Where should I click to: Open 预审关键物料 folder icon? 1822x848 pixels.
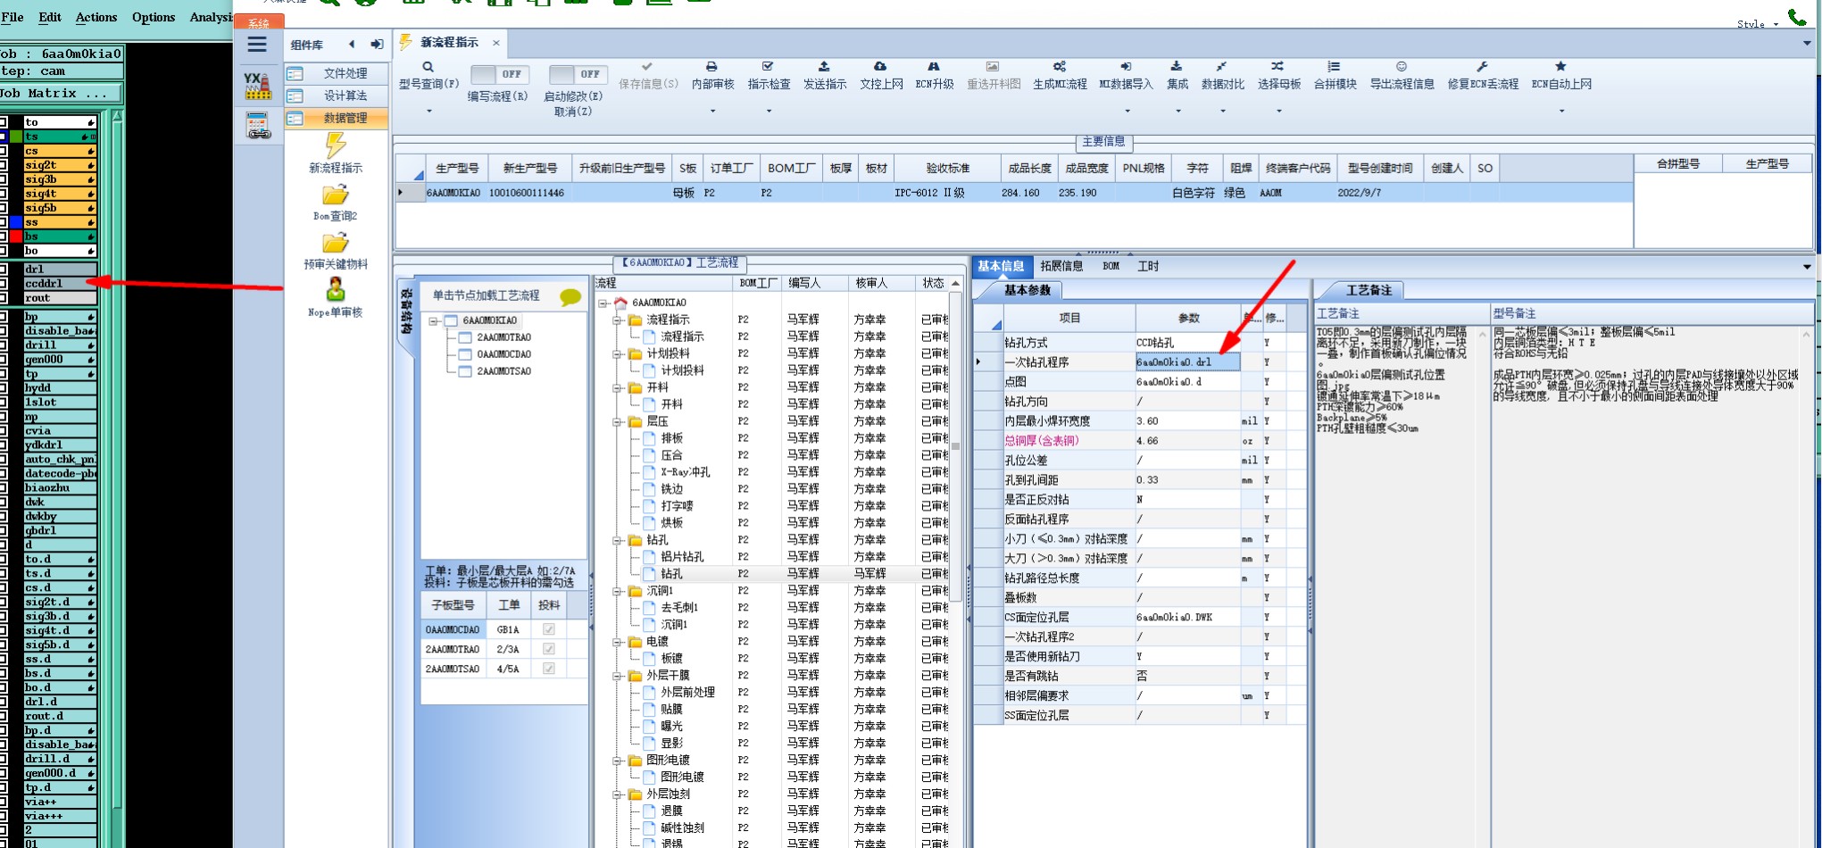[336, 243]
